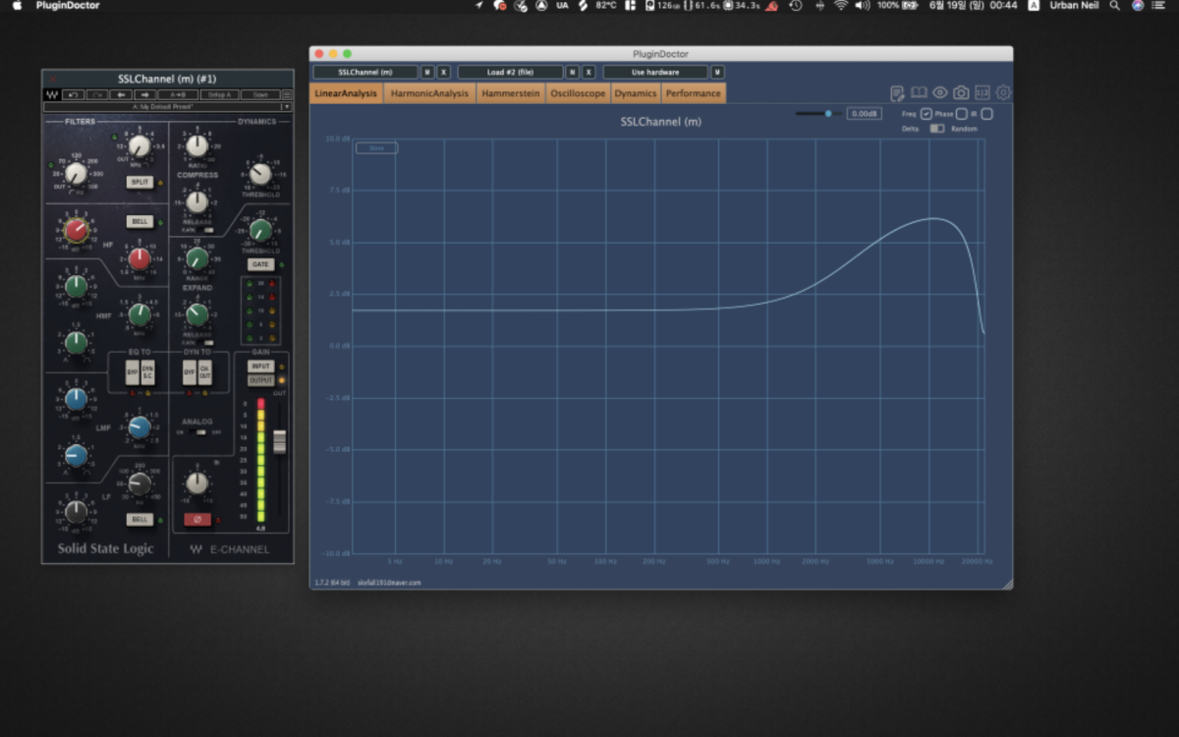The width and height of the screenshot is (1179, 737).
Task: Open the Use hardware selector
Action: coord(655,73)
